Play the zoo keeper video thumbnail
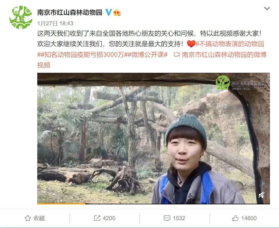 point(154,138)
